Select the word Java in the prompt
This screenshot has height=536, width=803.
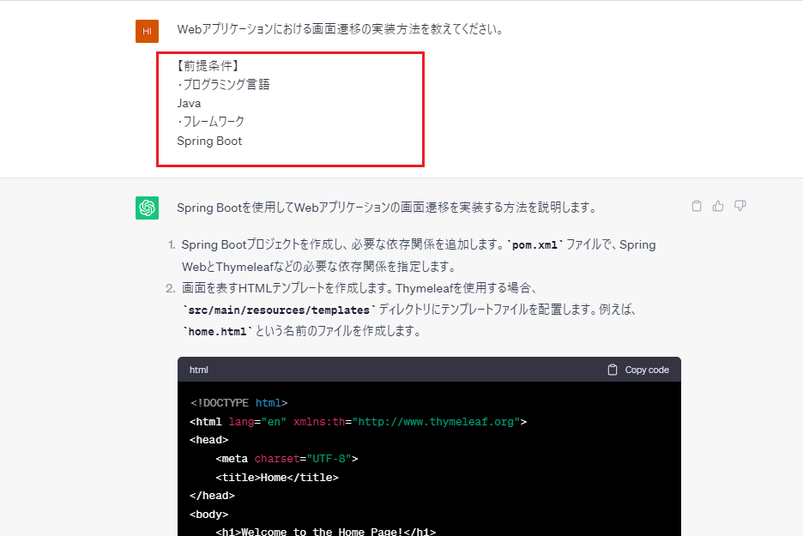189,103
